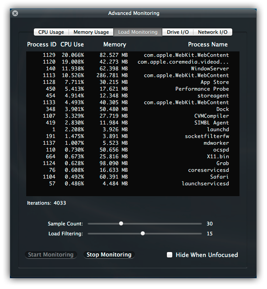This screenshot has width=267, height=289.
Task: Click the CPU Use column header
Action: [x=72, y=45]
